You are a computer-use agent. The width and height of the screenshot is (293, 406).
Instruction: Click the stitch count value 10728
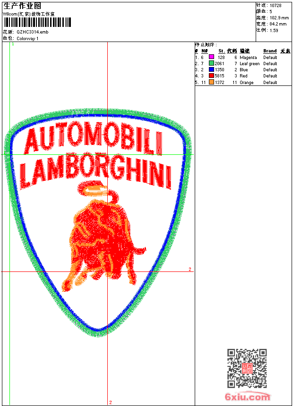(x=276, y=6)
